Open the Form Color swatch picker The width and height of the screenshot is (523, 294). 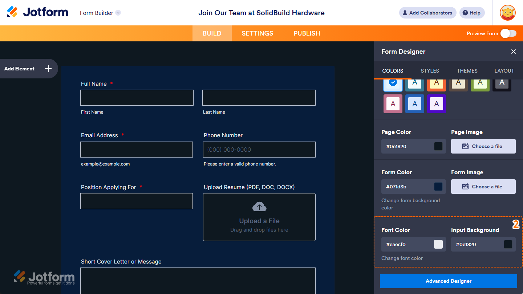click(438, 187)
